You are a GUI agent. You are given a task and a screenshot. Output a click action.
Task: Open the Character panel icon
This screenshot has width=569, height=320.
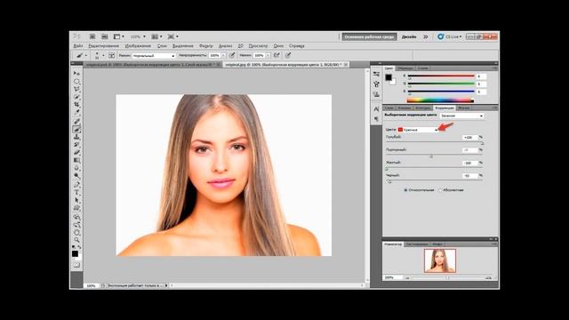[x=376, y=108]
